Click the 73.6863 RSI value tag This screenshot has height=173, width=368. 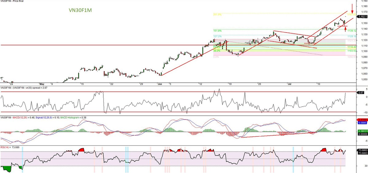point(362,151)
